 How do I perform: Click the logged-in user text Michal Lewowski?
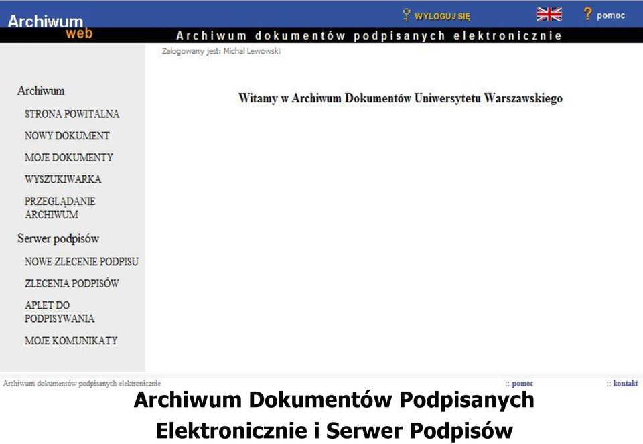[252, 51]
